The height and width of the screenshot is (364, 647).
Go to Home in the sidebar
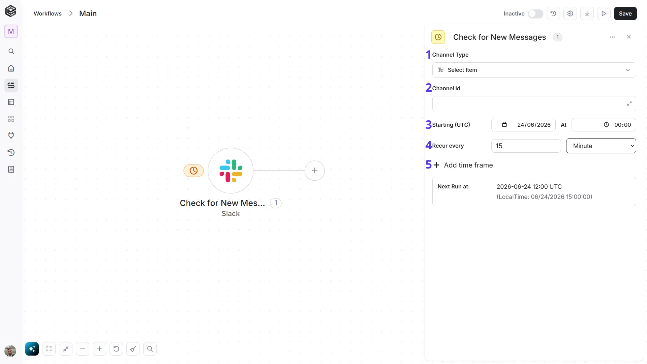(x=11, y=68)
